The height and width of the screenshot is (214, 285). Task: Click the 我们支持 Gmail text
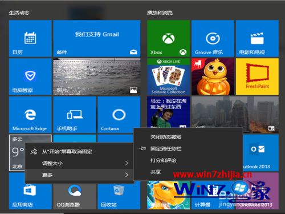[97, 34]
